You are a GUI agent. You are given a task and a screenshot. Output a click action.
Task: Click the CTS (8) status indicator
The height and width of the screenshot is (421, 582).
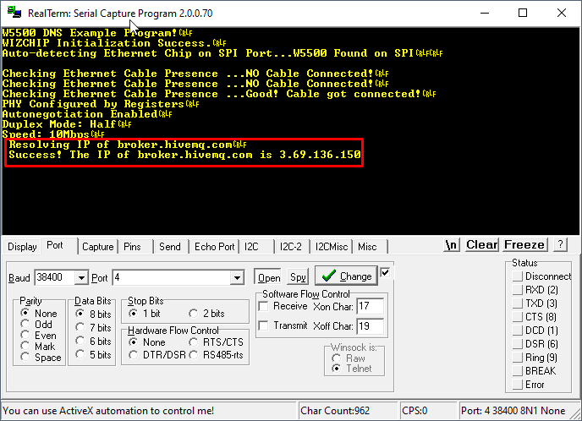coord(518,317)
